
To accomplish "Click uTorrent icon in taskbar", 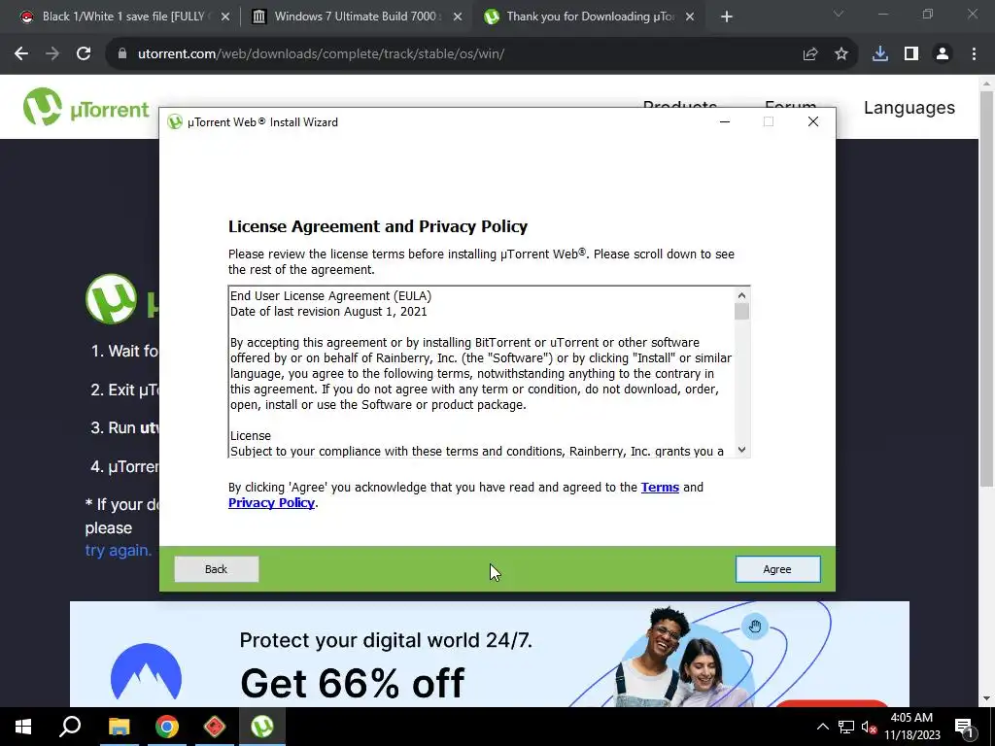I will click(x=262, y=727).
